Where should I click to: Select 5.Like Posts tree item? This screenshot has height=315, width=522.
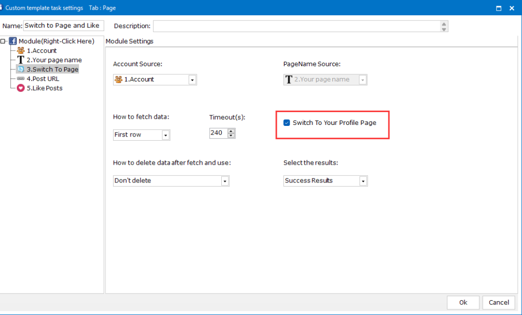point(45,88)
